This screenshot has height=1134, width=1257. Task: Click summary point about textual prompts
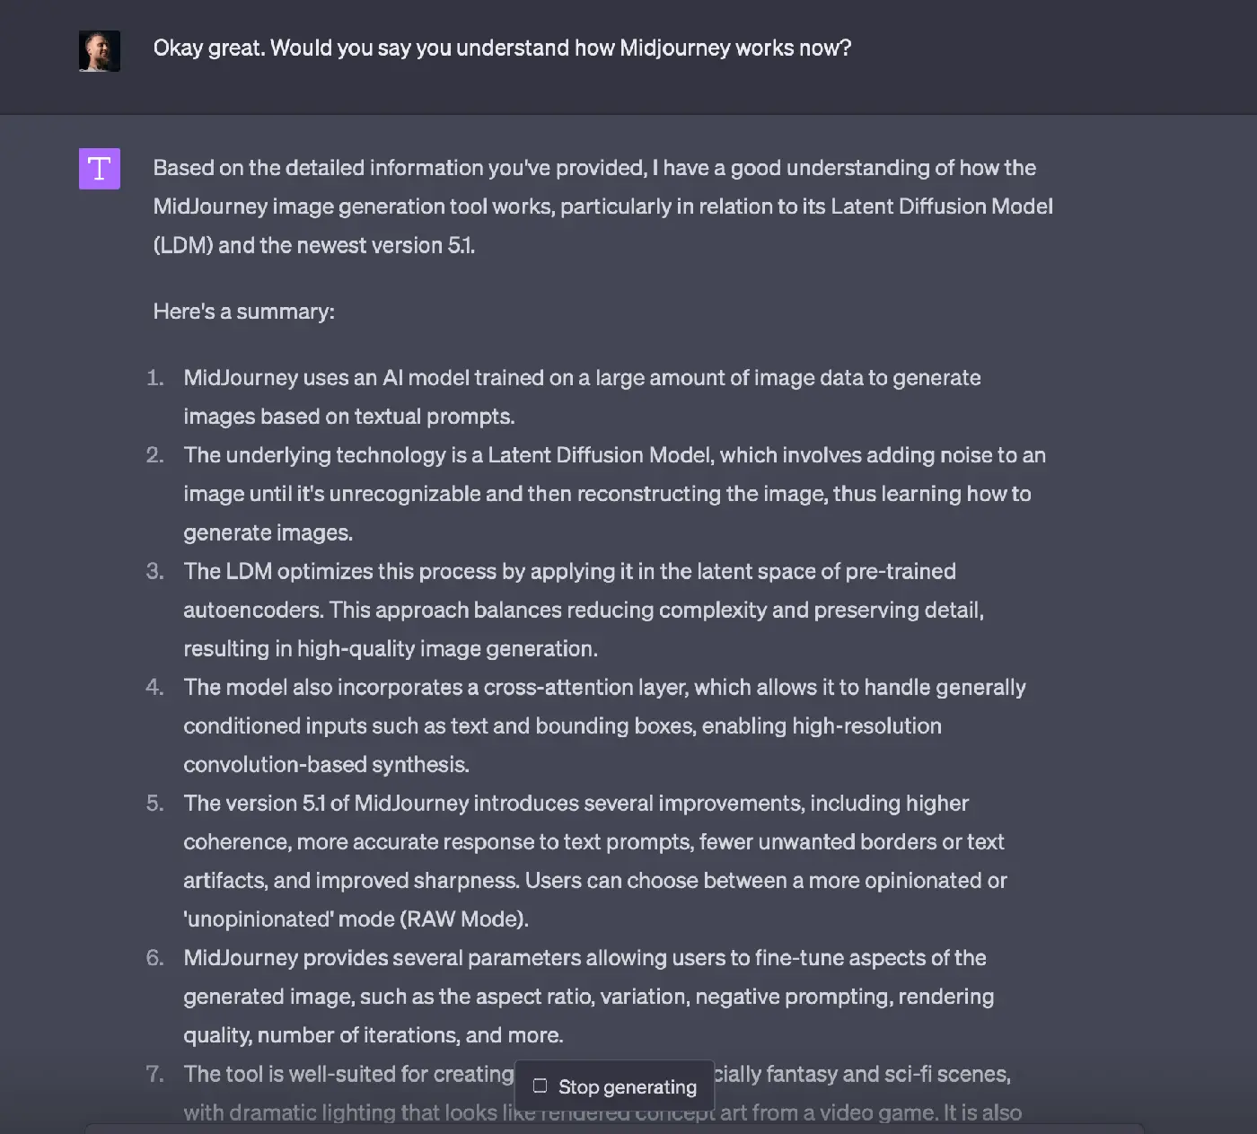581,397
